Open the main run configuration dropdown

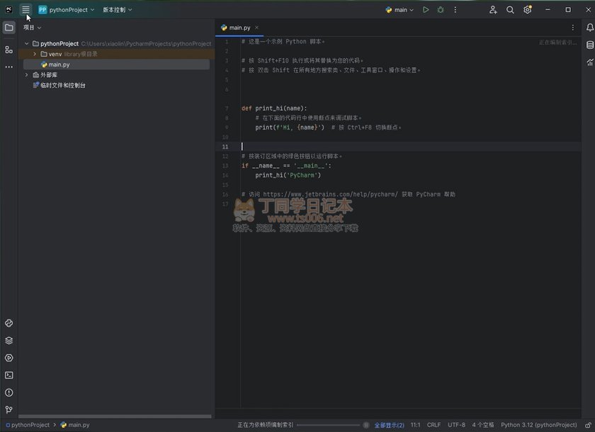click(400, 10)
